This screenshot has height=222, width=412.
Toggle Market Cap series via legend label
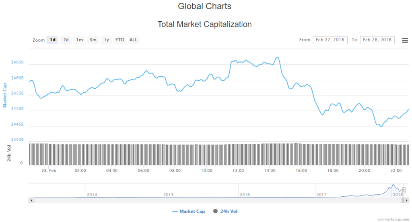point(192,211)
